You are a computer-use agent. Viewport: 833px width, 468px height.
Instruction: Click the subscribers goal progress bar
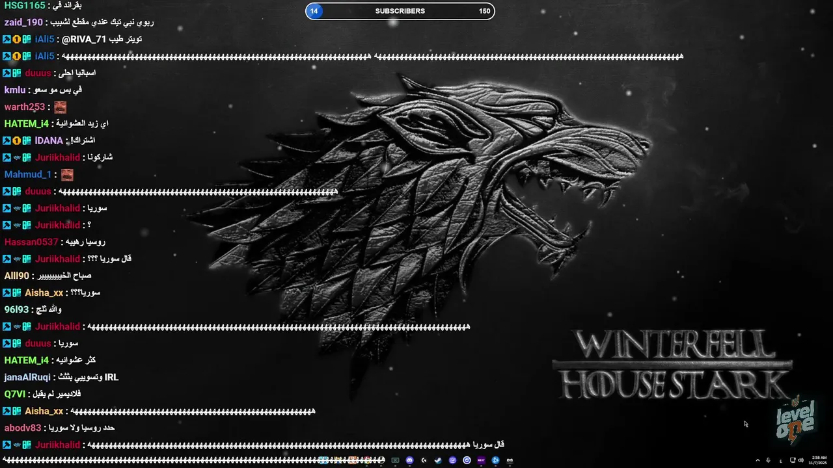click(x=400, y=11)
